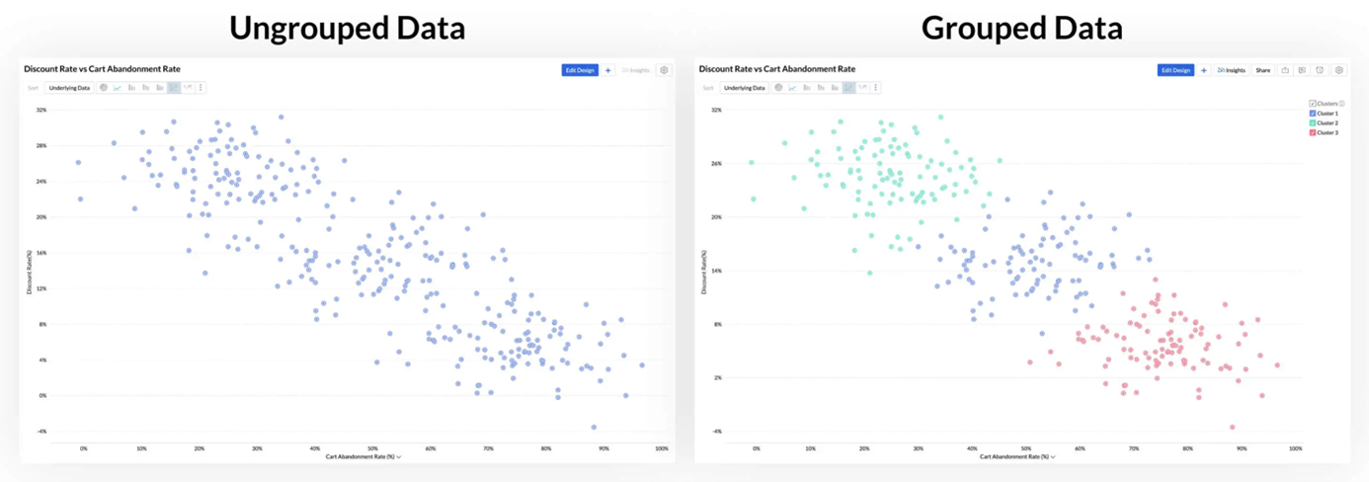Open Zia Insights in Grouped Data chart
Screen dimensions: 1369x482
(1231, 70)
